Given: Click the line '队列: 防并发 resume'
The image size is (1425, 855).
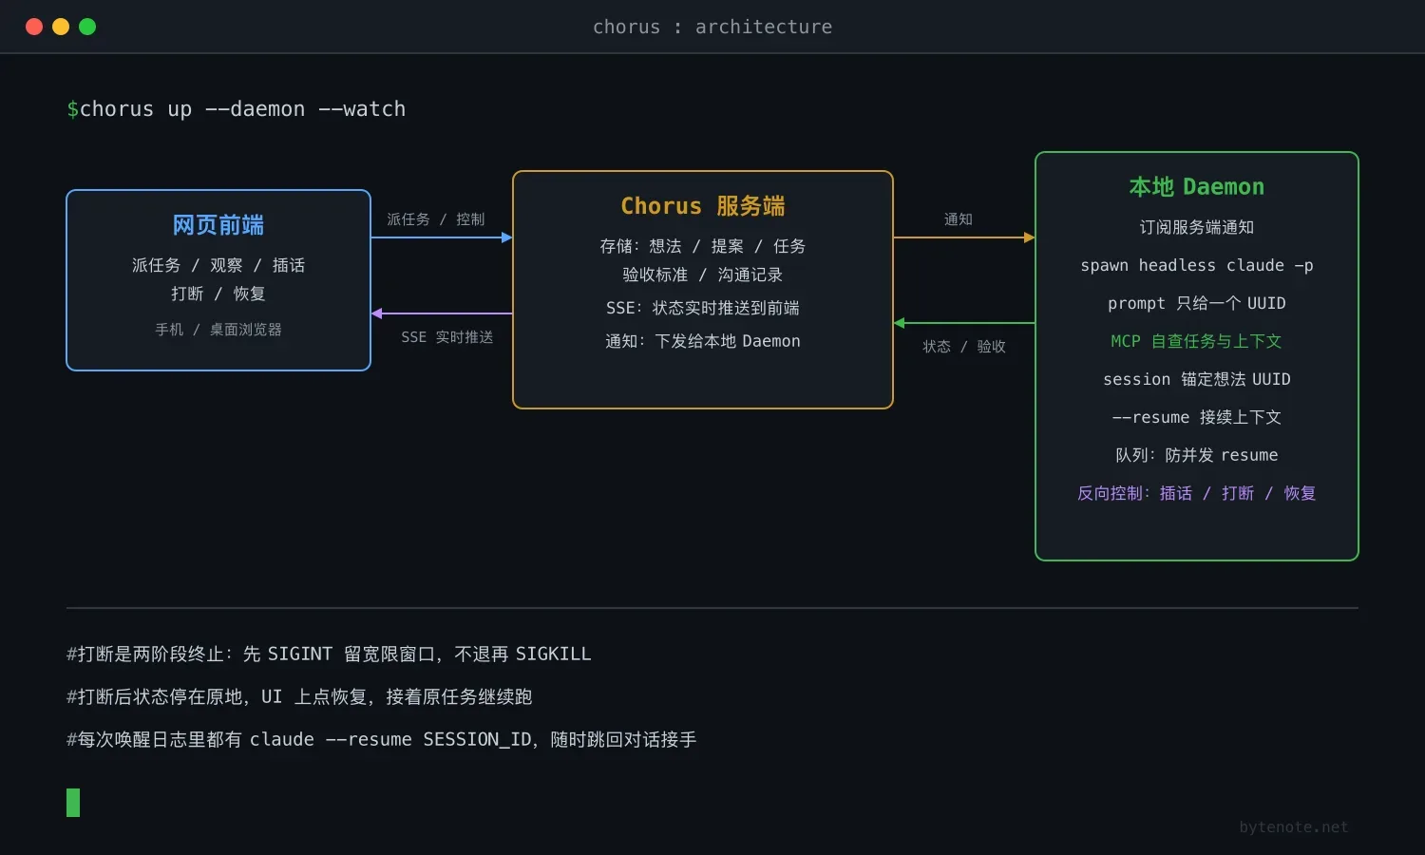Looking at the screenshot, I should (1197, 455).
